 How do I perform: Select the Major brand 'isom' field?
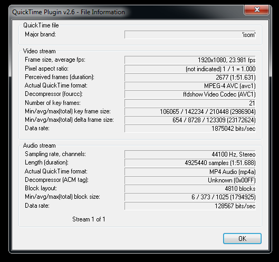[190, 34]
